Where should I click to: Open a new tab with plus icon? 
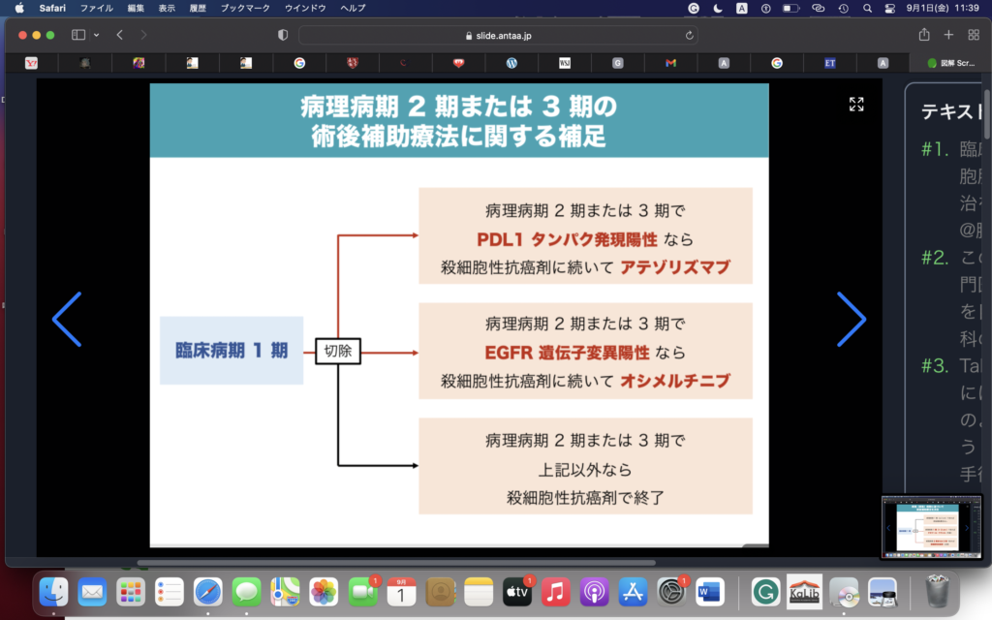click(948, 35)
